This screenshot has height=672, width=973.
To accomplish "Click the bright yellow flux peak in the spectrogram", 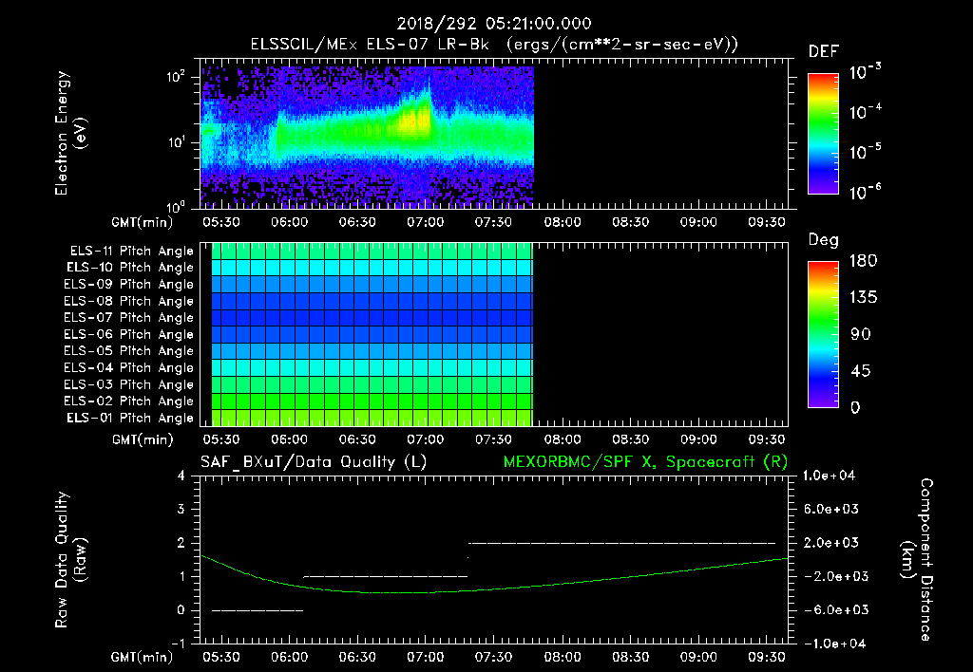I will click(x=412, y=118).
